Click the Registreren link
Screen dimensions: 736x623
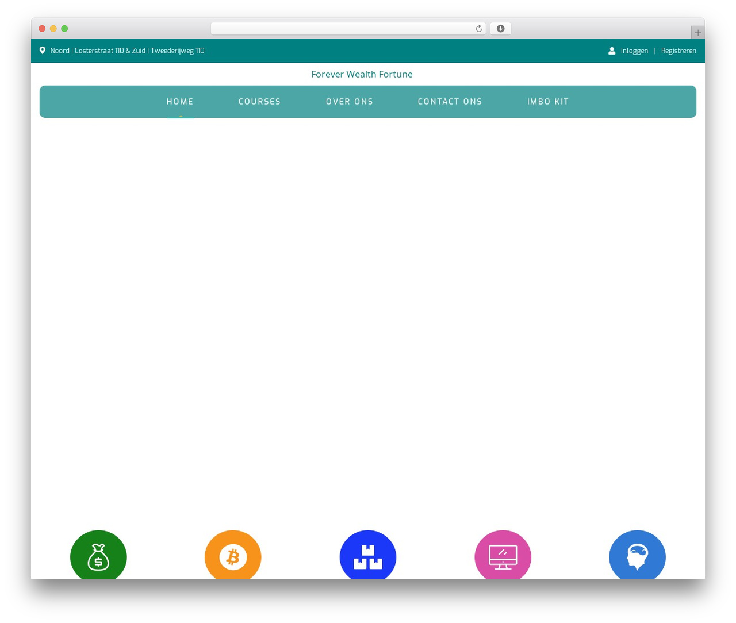(678, 51)
